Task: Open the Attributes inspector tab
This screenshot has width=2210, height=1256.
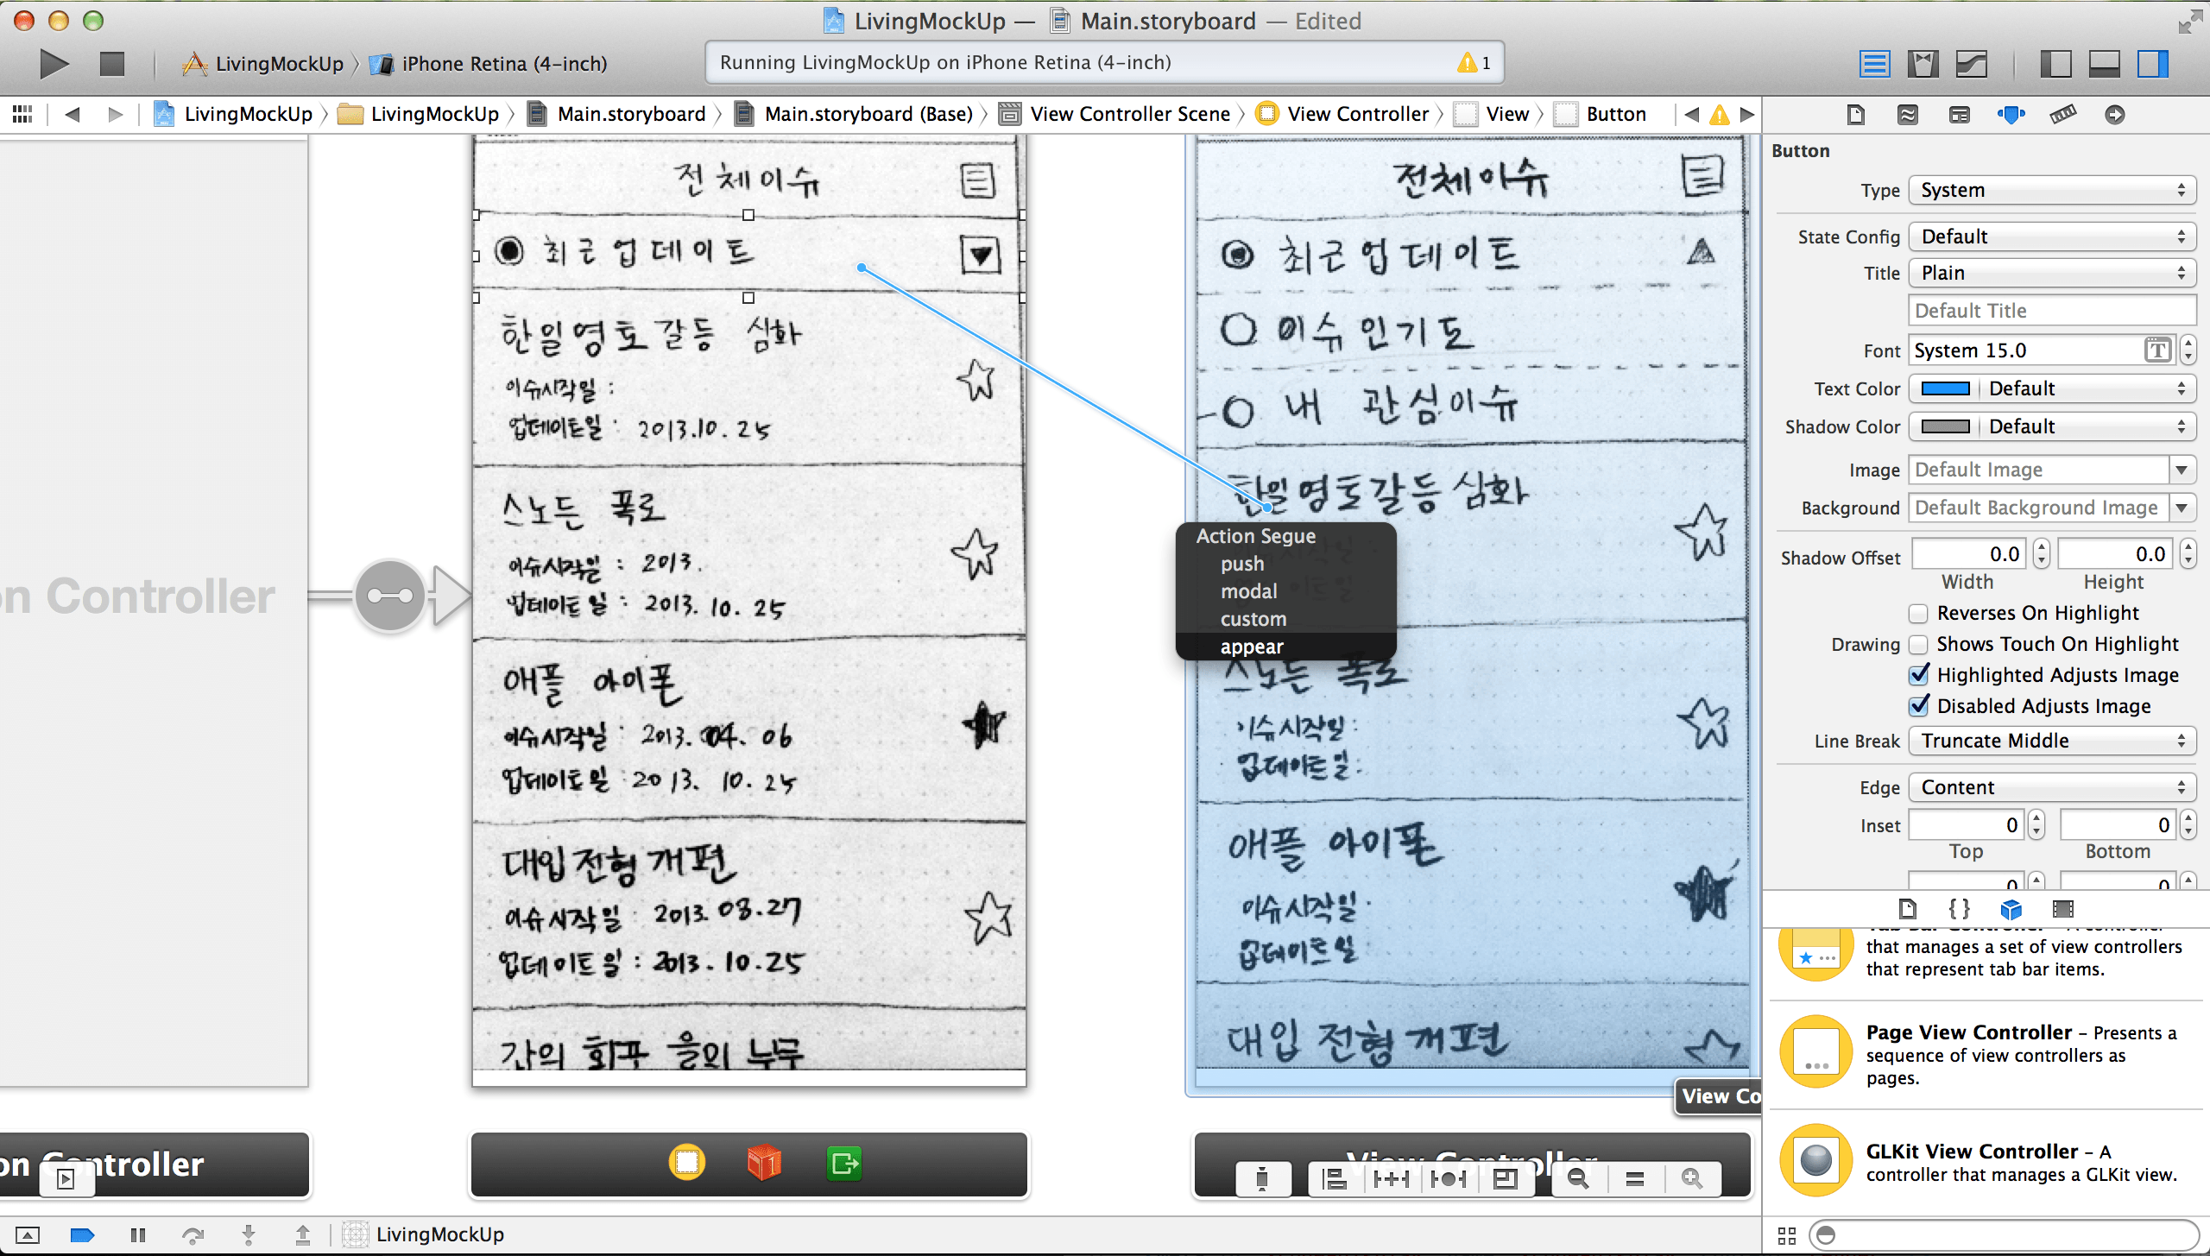Action: pyautogui.click(x=2011, y=114)
